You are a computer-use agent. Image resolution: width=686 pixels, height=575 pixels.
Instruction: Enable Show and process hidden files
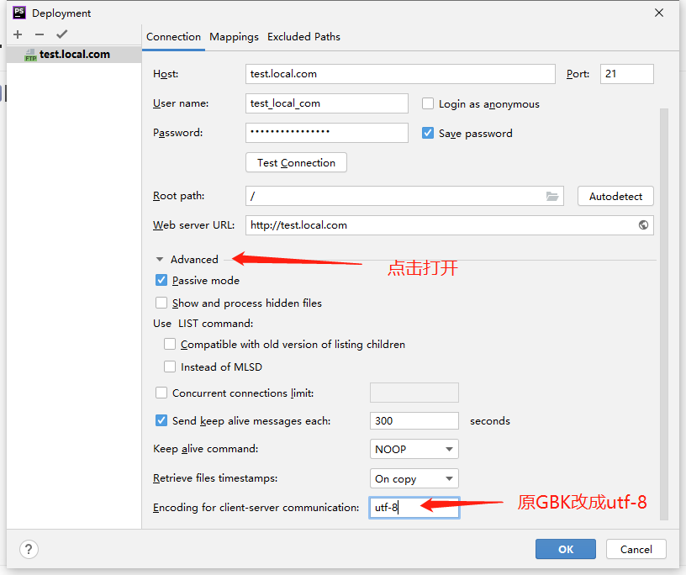pyautogui.click(x=161, y=303)
